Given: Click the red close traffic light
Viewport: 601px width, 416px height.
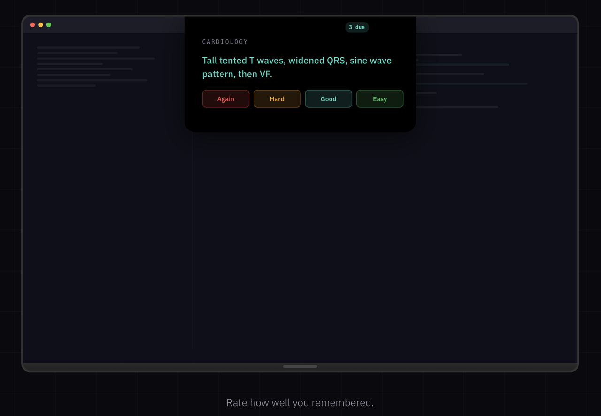Looking at the screenshot, I should 32,25.
